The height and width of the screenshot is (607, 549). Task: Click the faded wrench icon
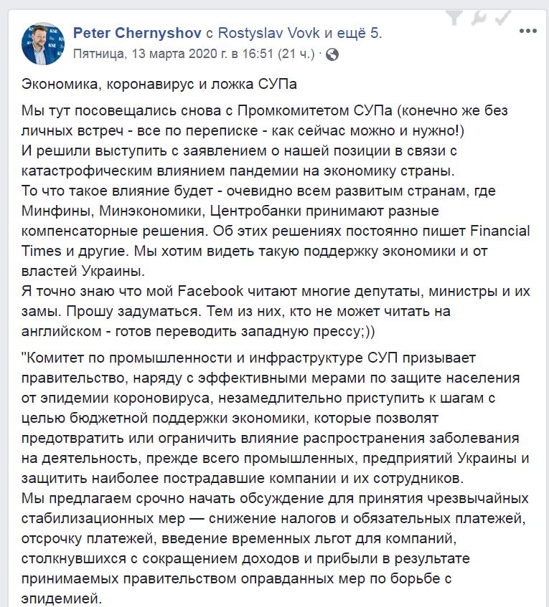point(477,16)
